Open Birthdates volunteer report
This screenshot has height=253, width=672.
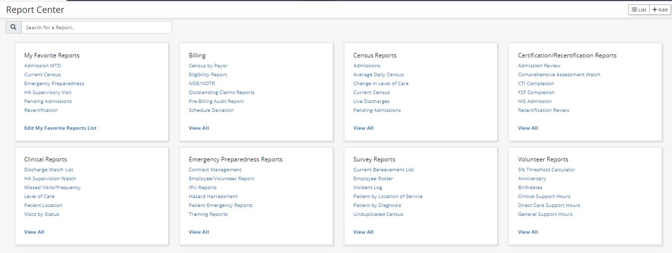[530, 188]
